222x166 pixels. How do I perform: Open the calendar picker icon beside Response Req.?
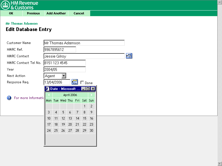[75, 82]
